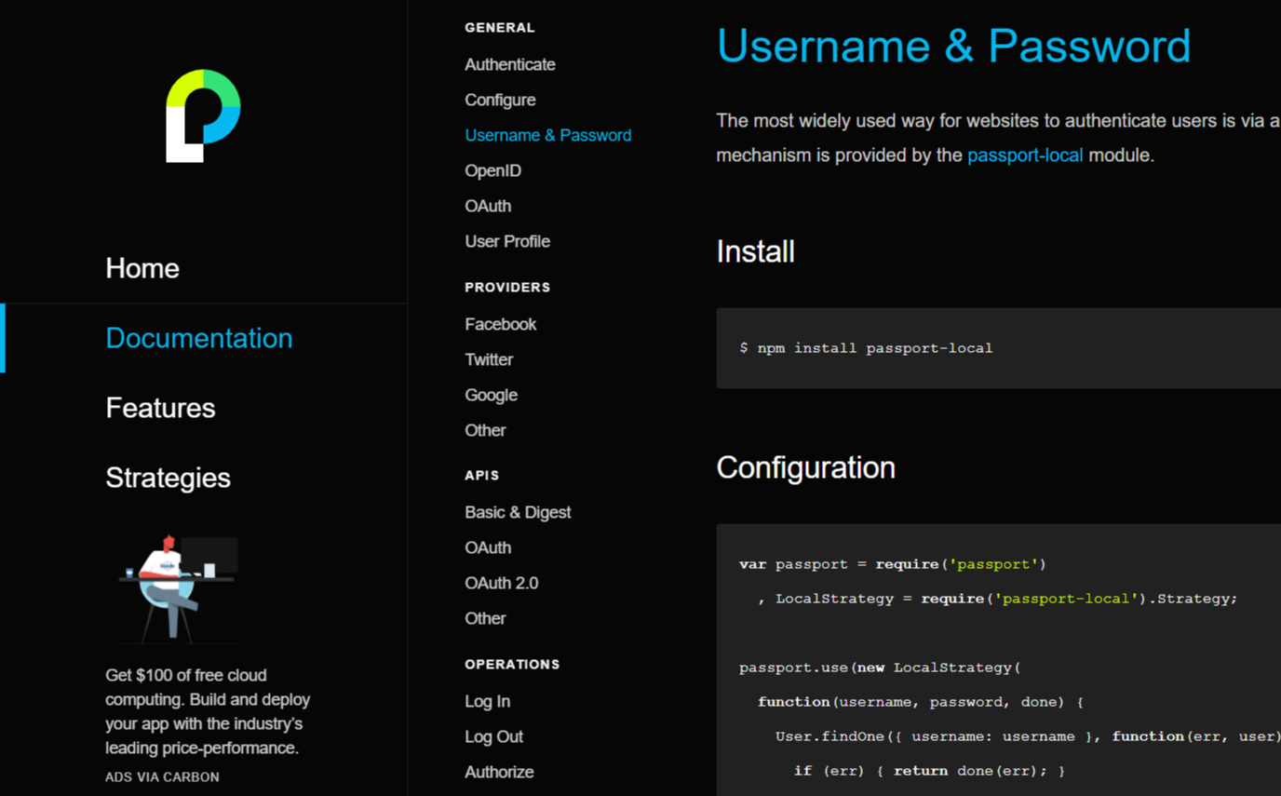Screen dimensions: 1281x796
Task: Select Username & Password in the sidebar
Action: pos(548,135)
